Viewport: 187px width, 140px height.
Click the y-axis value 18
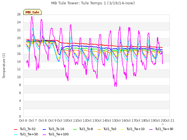tap(19, 46)
